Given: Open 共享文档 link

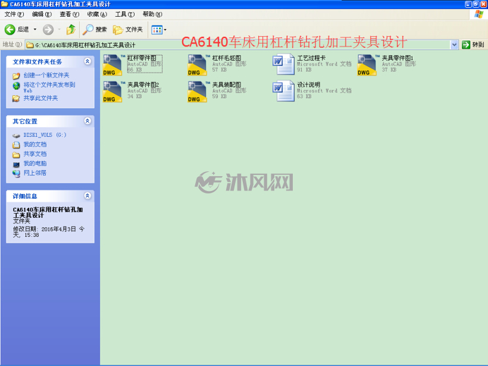Looking at the screenshot, I should [x=35, y=154].
